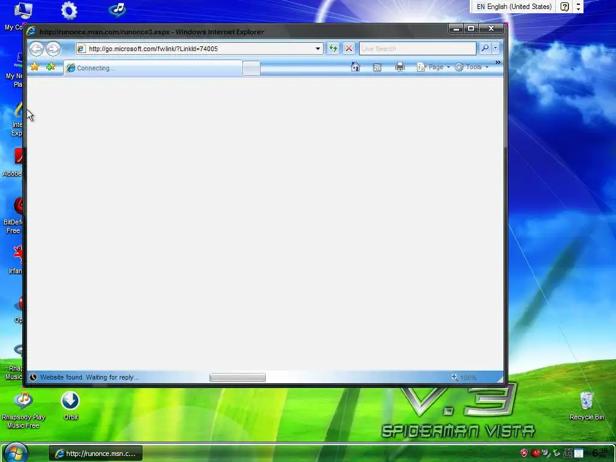
Task: Open search provider options dropdown
Action: [x=495, y=48]
